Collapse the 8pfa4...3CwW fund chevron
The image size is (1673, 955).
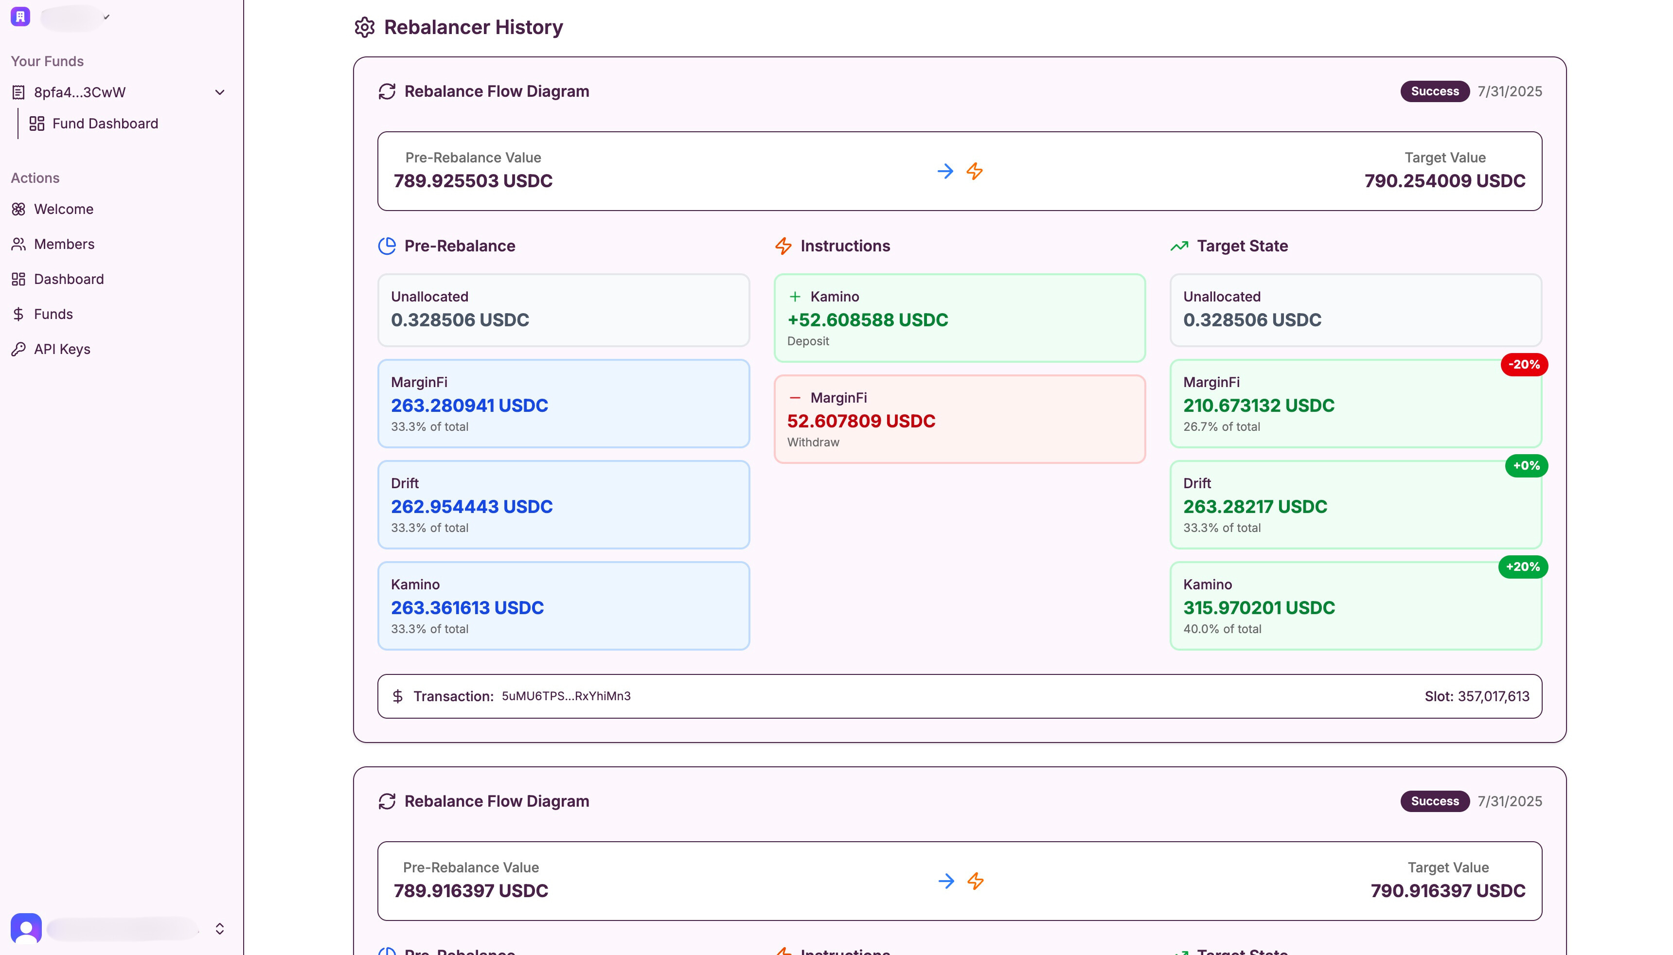coord(220,92)
